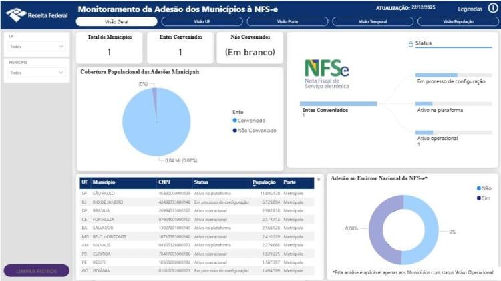The width and height of the screenshot is (501, 281).
Task: Click the information icon beside Legendas
Action: click(493, 8)
